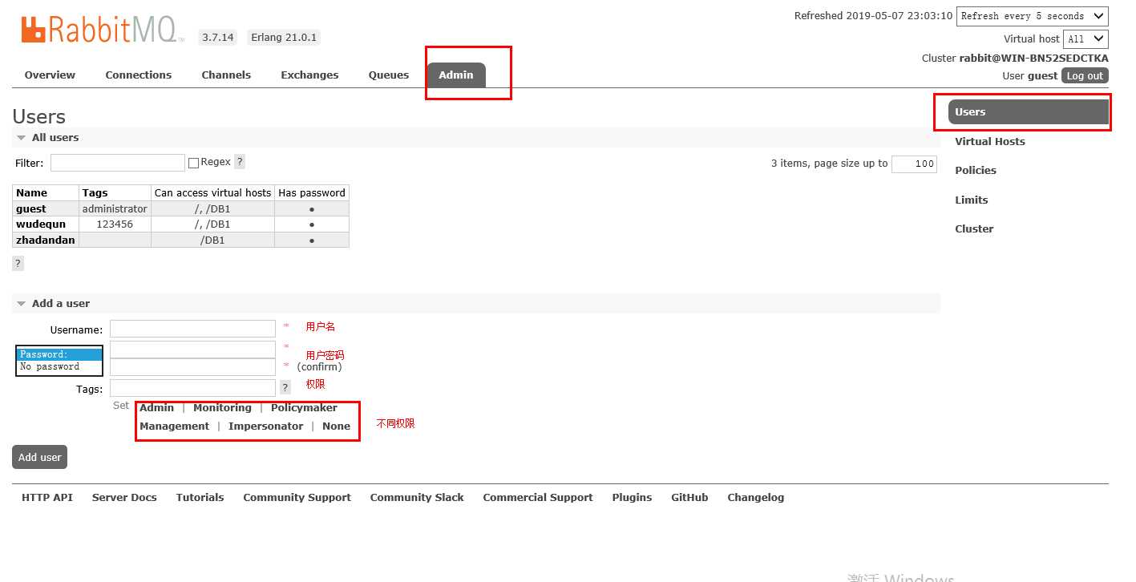Open the Community Support link

point(297,498)
